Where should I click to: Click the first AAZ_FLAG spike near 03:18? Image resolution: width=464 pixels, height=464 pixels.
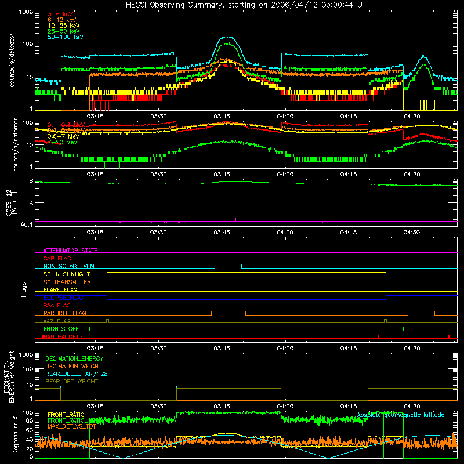pos(107,321)
